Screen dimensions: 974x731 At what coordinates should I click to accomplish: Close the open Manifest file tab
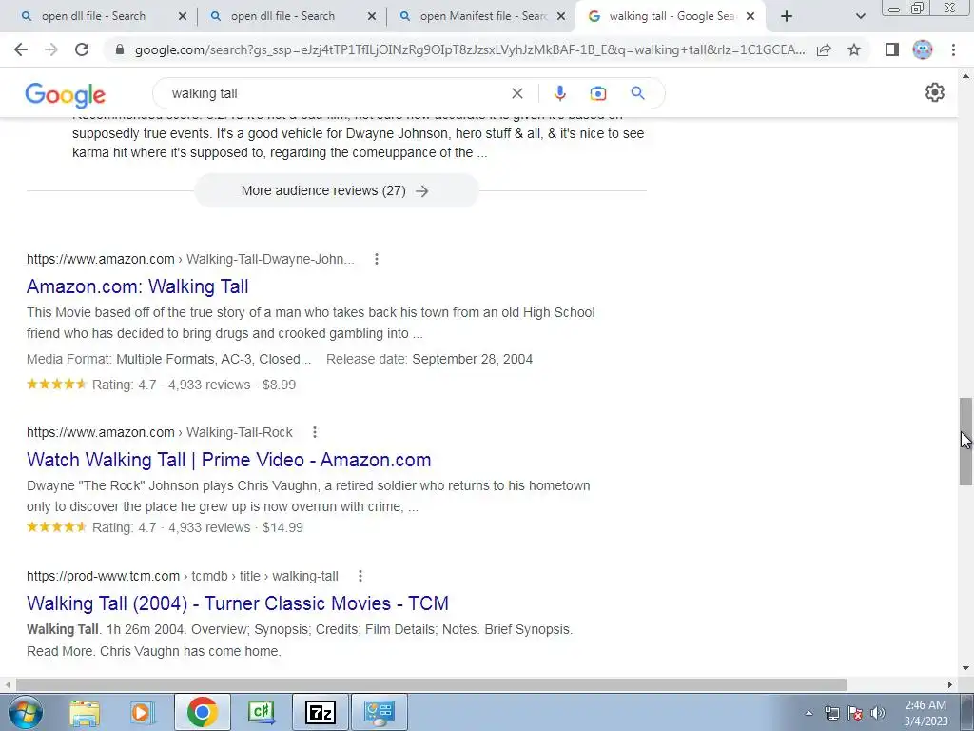561,17
